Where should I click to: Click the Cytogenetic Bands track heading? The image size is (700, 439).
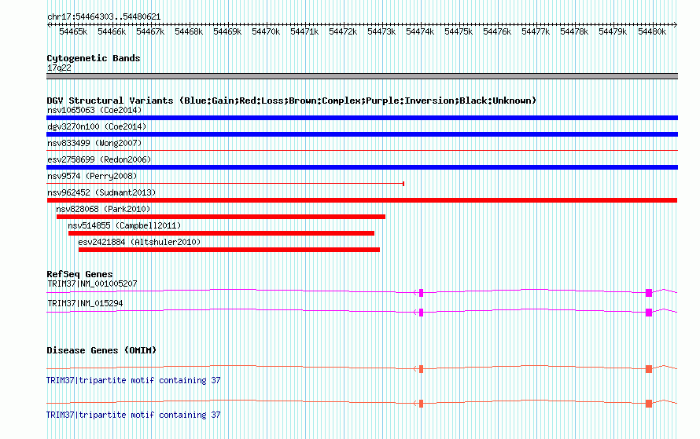click(94, 58)
